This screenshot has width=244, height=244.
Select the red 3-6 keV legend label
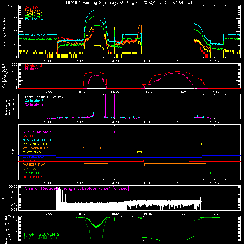click(31, 7)
